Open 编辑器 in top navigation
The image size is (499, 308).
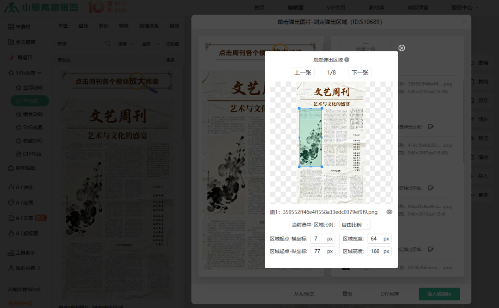tap(296, 7)
